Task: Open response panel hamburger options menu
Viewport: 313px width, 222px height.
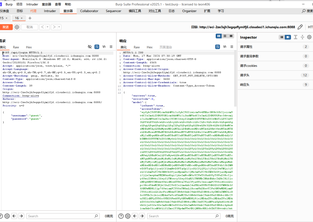Action: click(232, 47)
